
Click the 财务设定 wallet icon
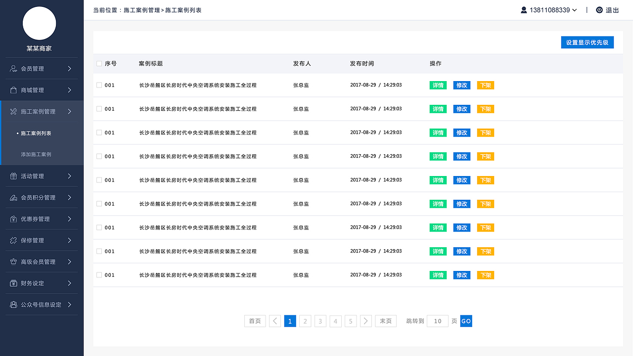pyautogui.click(x=13, y=283)
